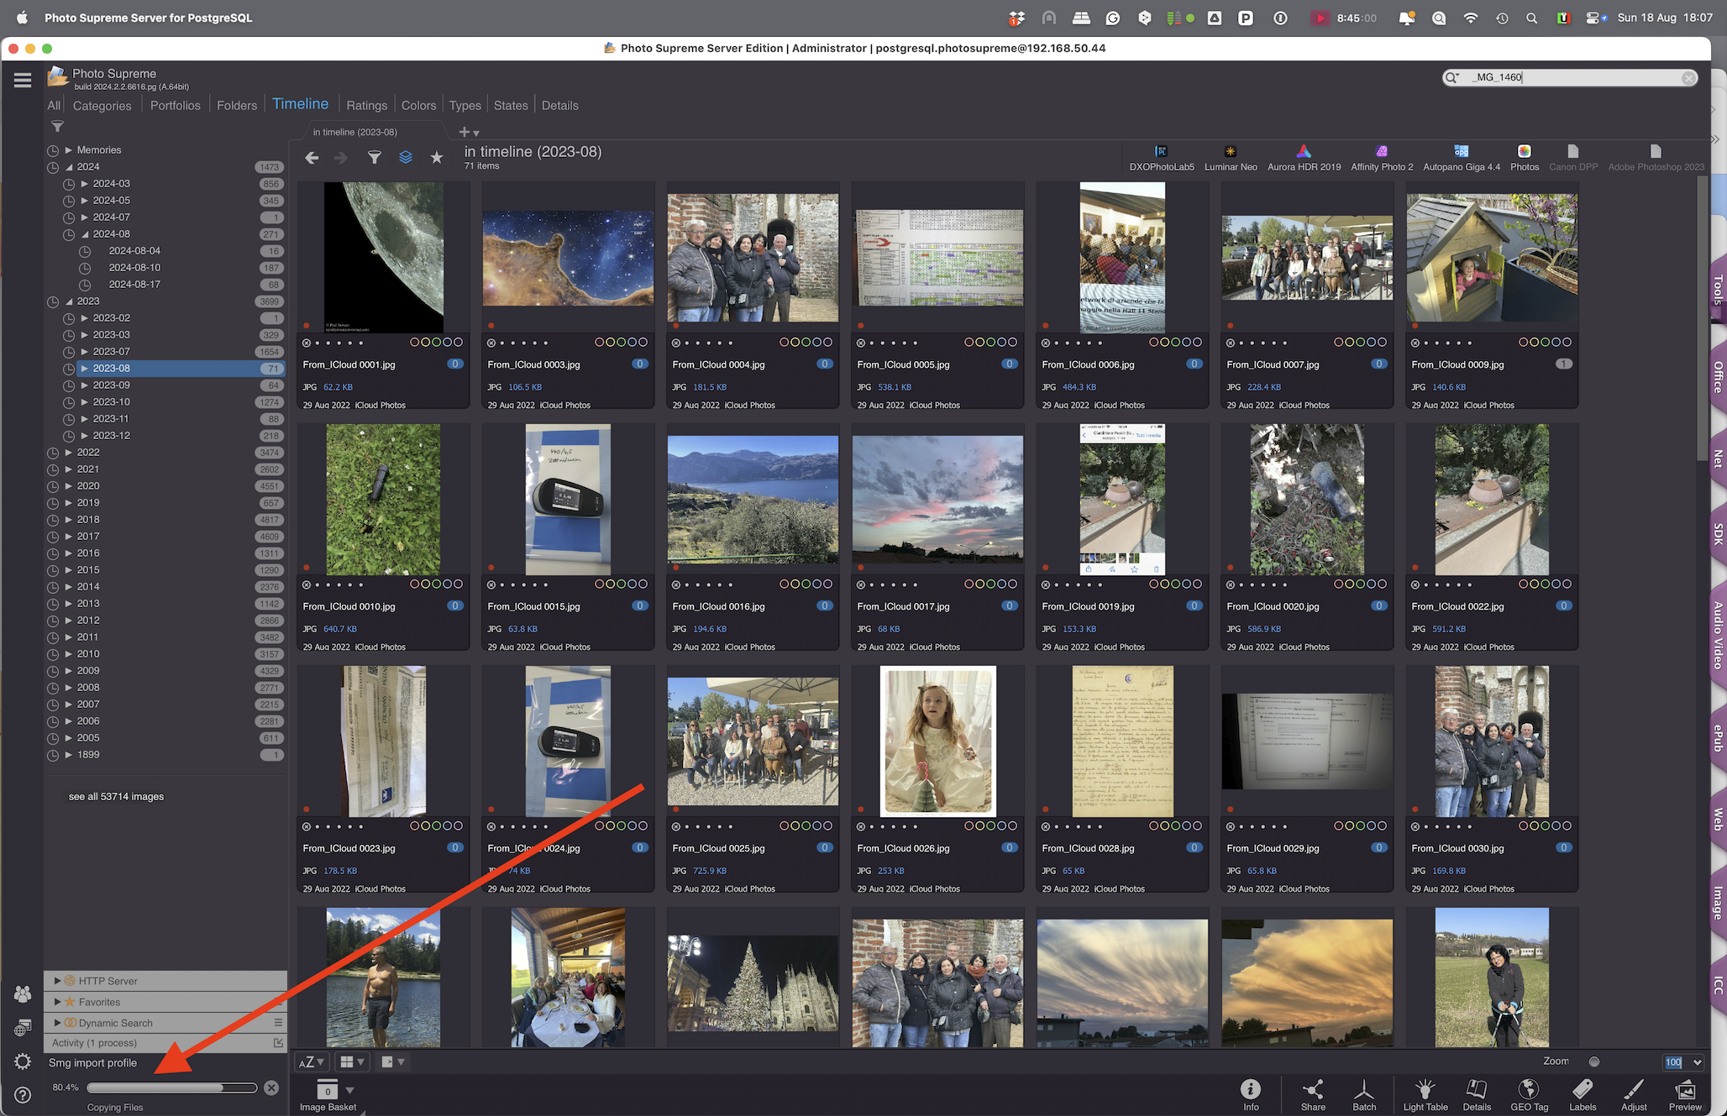Toggle reject mark on From_ICloud 0004.jpg
This screenshot has height=1116, width=1727.
[676, 343]
